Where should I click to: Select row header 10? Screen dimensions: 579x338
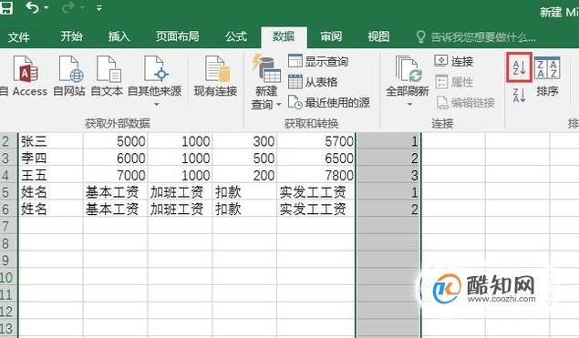coord(8,277)
